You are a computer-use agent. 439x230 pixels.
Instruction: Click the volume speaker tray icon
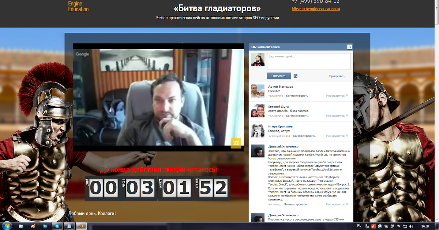click(411, 226)
